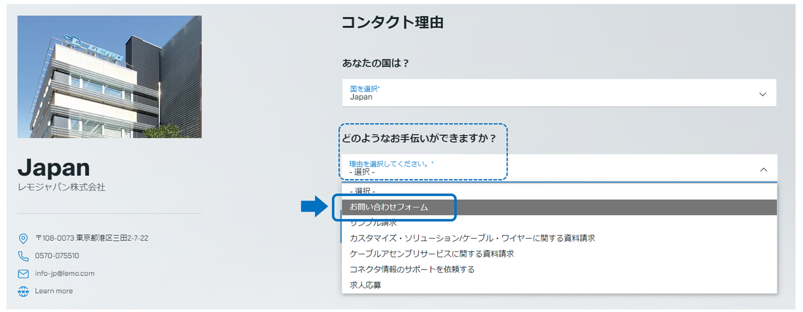
Task: Select 求人応募 from the reason list
Action: 559,285
